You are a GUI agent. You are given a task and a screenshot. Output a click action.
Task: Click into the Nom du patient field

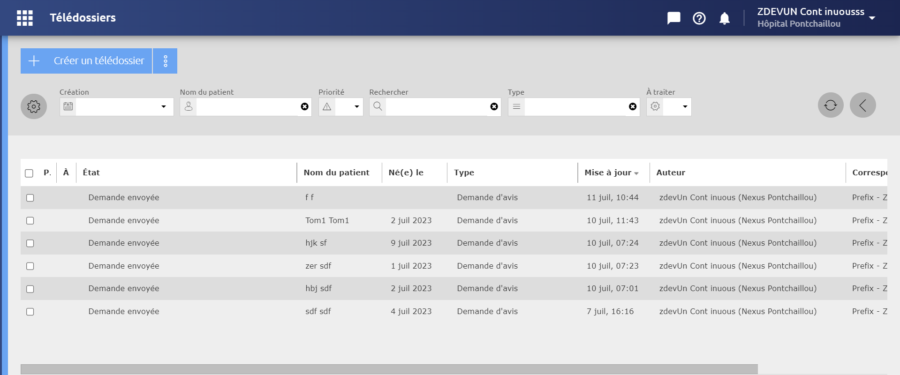coord(248,107)
